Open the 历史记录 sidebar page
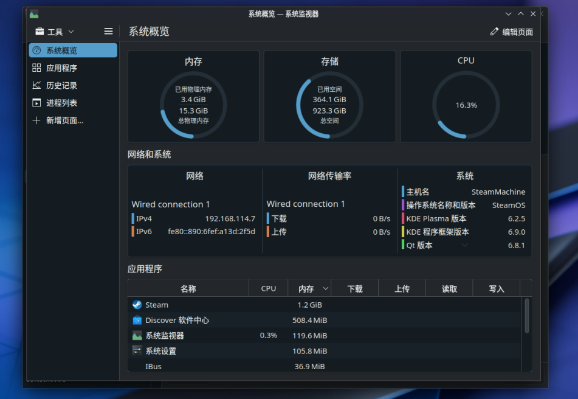 pos(73,86)
